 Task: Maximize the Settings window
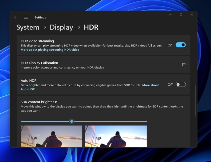click(x=181, y=14)
